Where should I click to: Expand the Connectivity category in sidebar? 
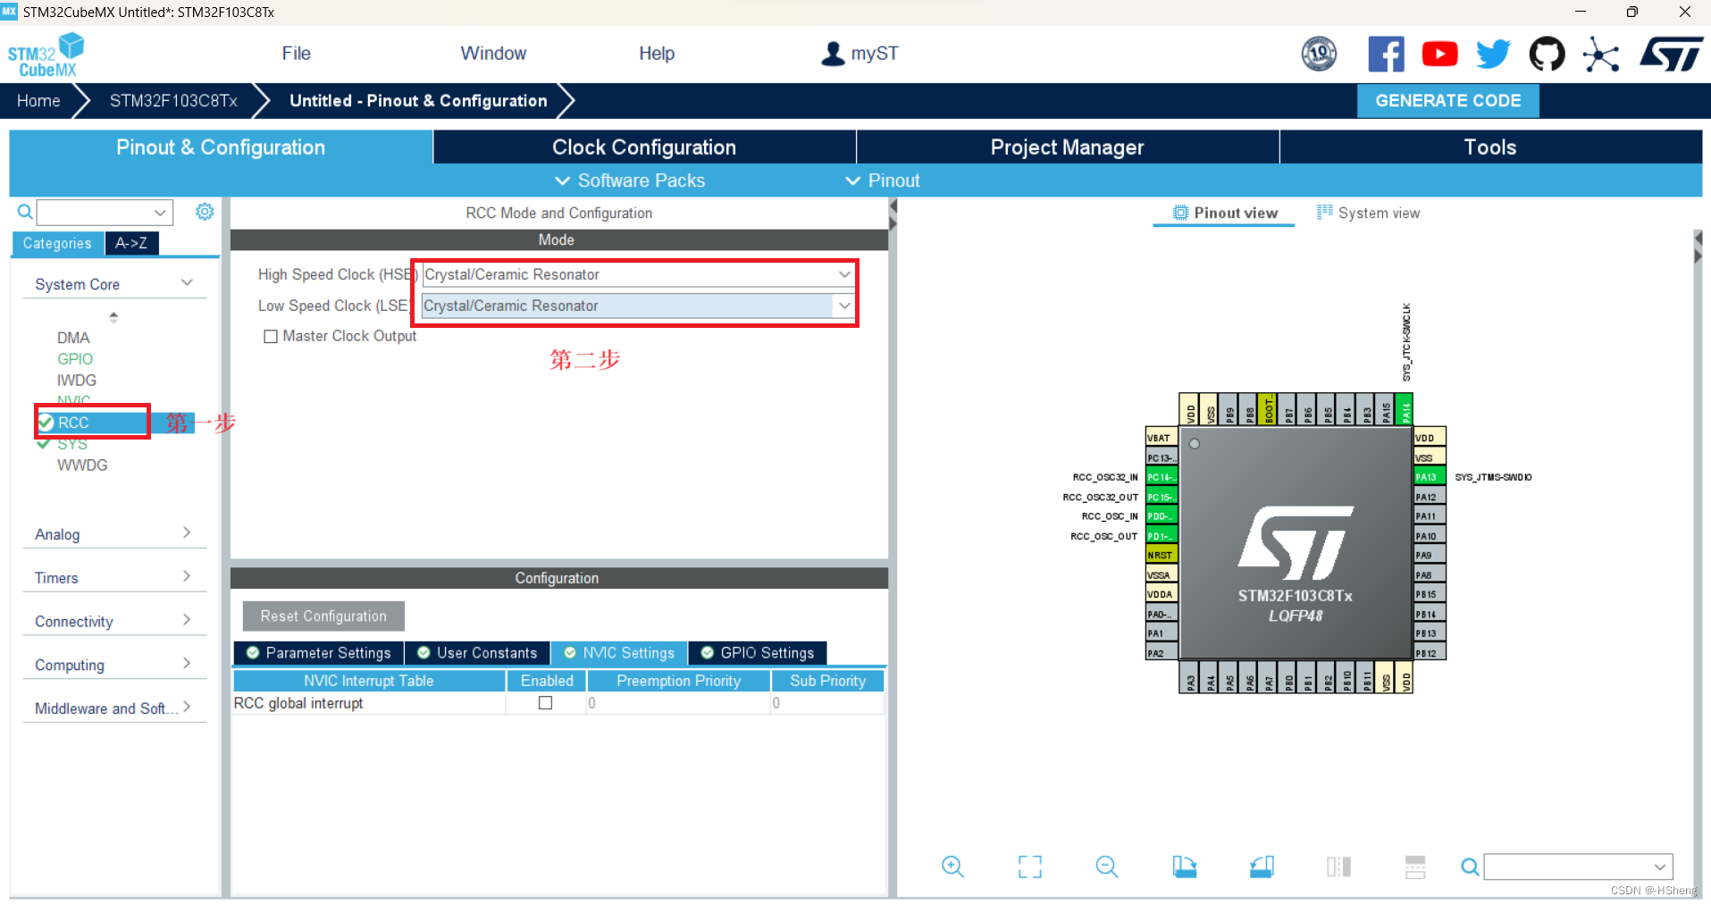187,620
